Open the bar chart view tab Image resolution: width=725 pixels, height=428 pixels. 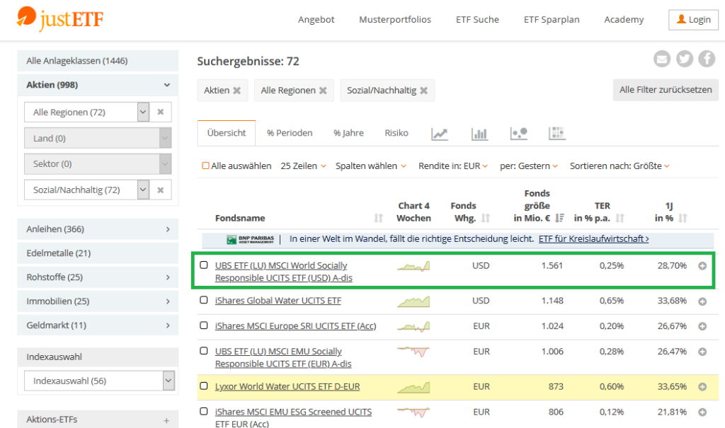click(479, 134)
